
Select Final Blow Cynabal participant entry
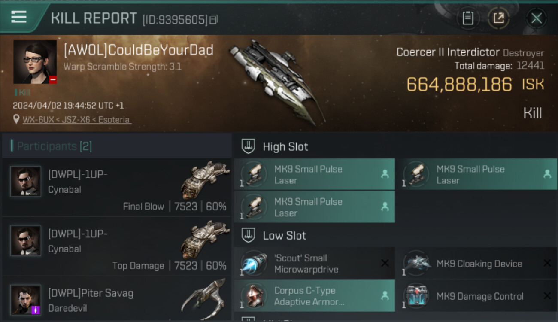click(x=117, y=187)
